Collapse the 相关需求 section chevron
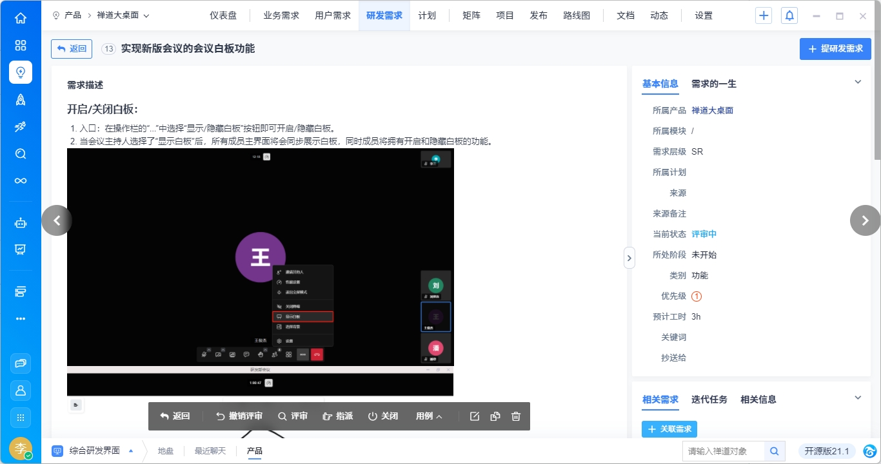Viewport: 881px width, 464px height. pyautogui.click(x=858, y=398)
